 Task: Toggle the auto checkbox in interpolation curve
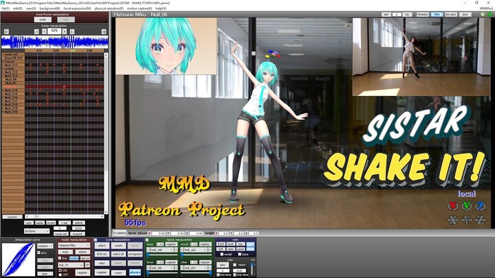coord(38,253)
